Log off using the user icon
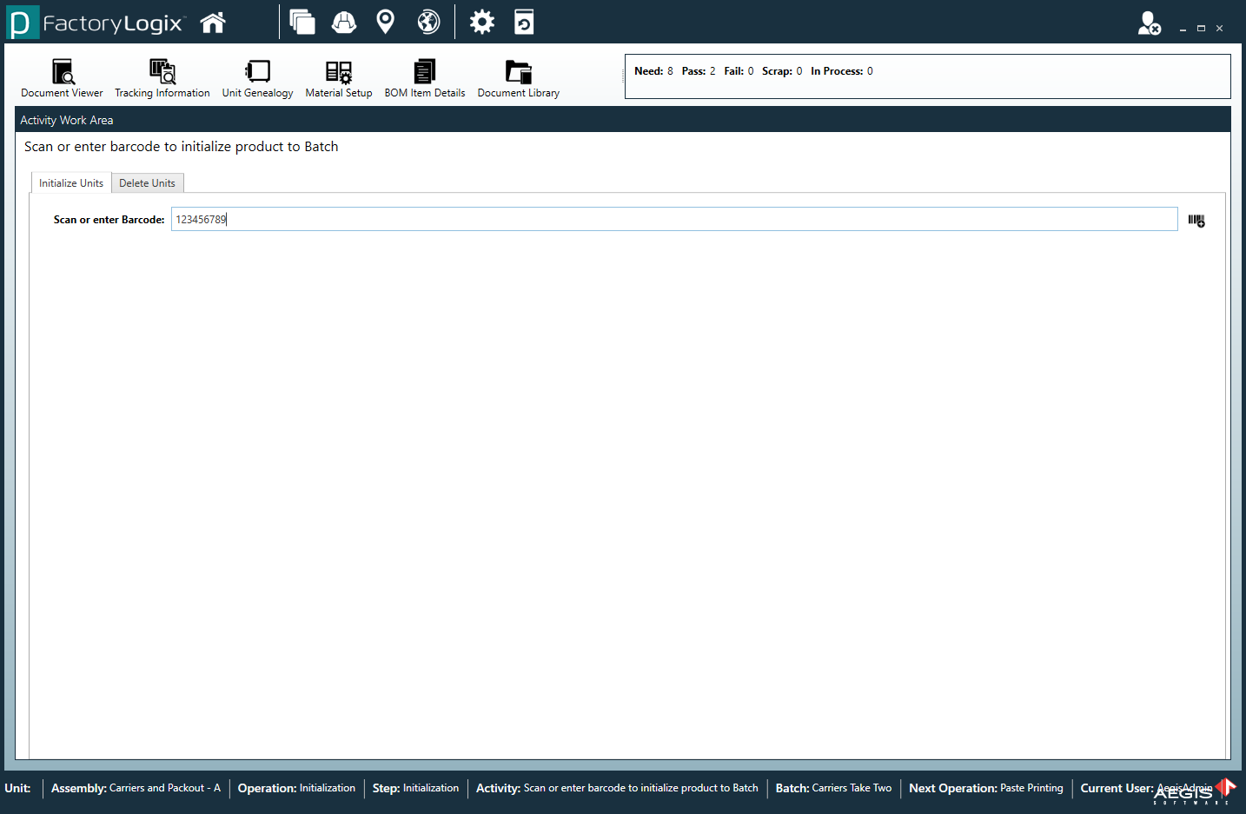The width and height of the screenshot is (1246, 814). 1149,23
